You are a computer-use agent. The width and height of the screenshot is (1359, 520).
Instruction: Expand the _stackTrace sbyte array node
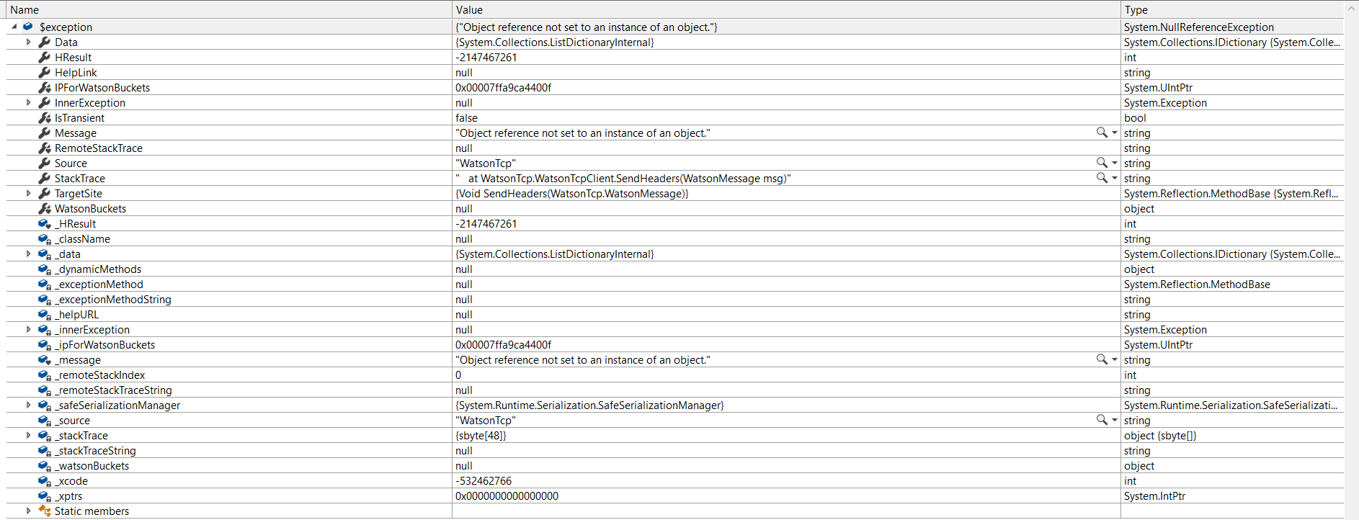point(28,435)
